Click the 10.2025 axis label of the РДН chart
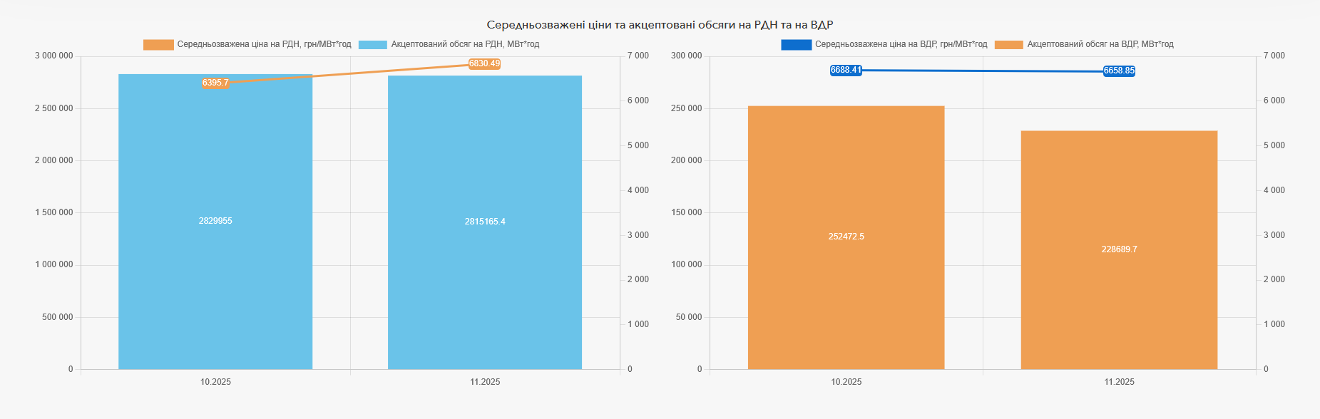Image resolution: width=1320 pixels, height=419 pixels. pyautogui.click(x=215, y=382)
